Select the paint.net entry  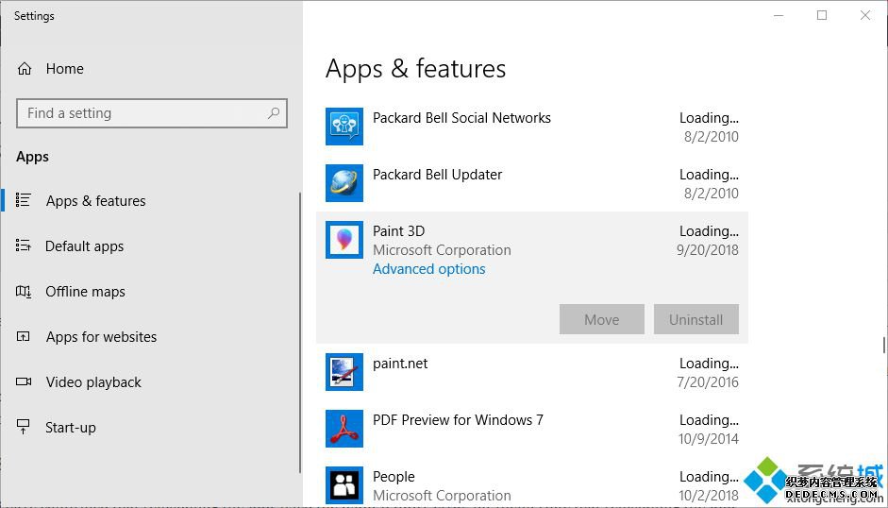pos(532,372)
